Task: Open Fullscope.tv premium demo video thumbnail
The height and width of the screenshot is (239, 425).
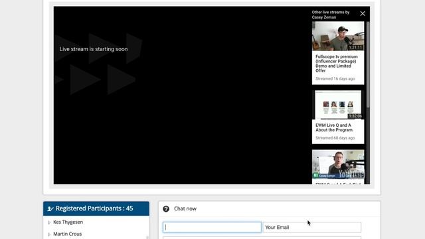Action: coord(338,36)
